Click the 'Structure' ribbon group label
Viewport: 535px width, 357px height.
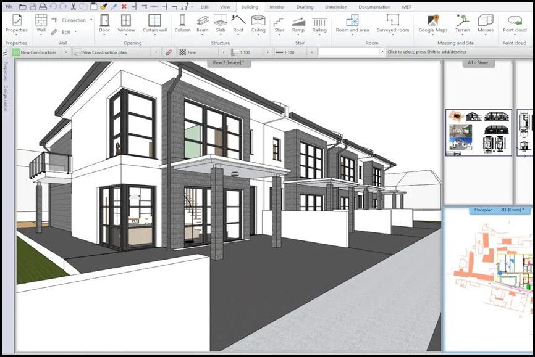click(220, 43)
